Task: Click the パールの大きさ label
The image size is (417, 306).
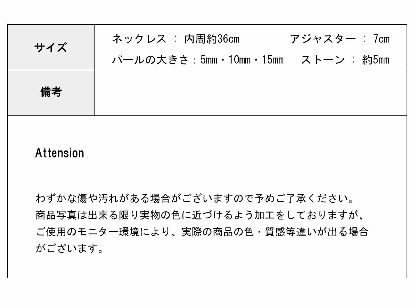Action: (x=150, y=60)
